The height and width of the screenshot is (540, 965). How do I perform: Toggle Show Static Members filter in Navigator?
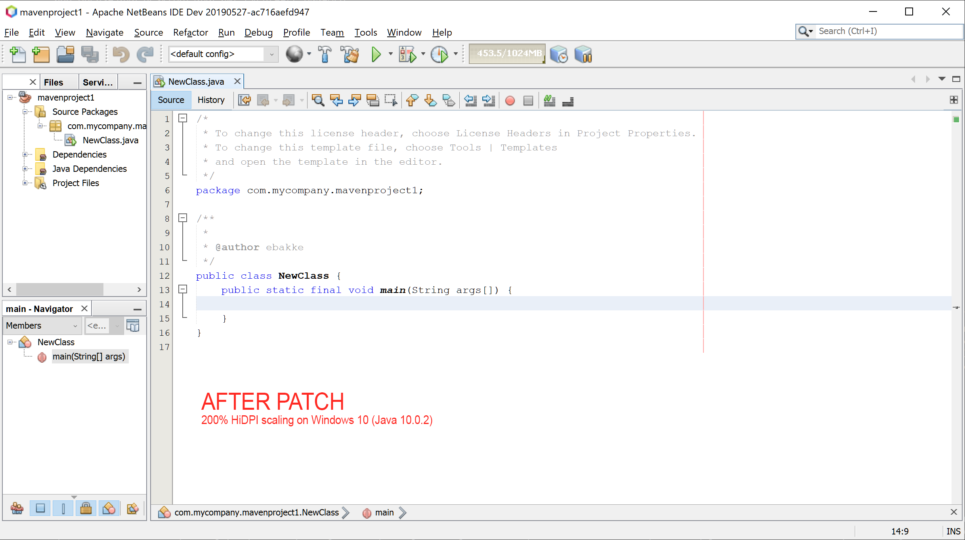pos(63,508)
